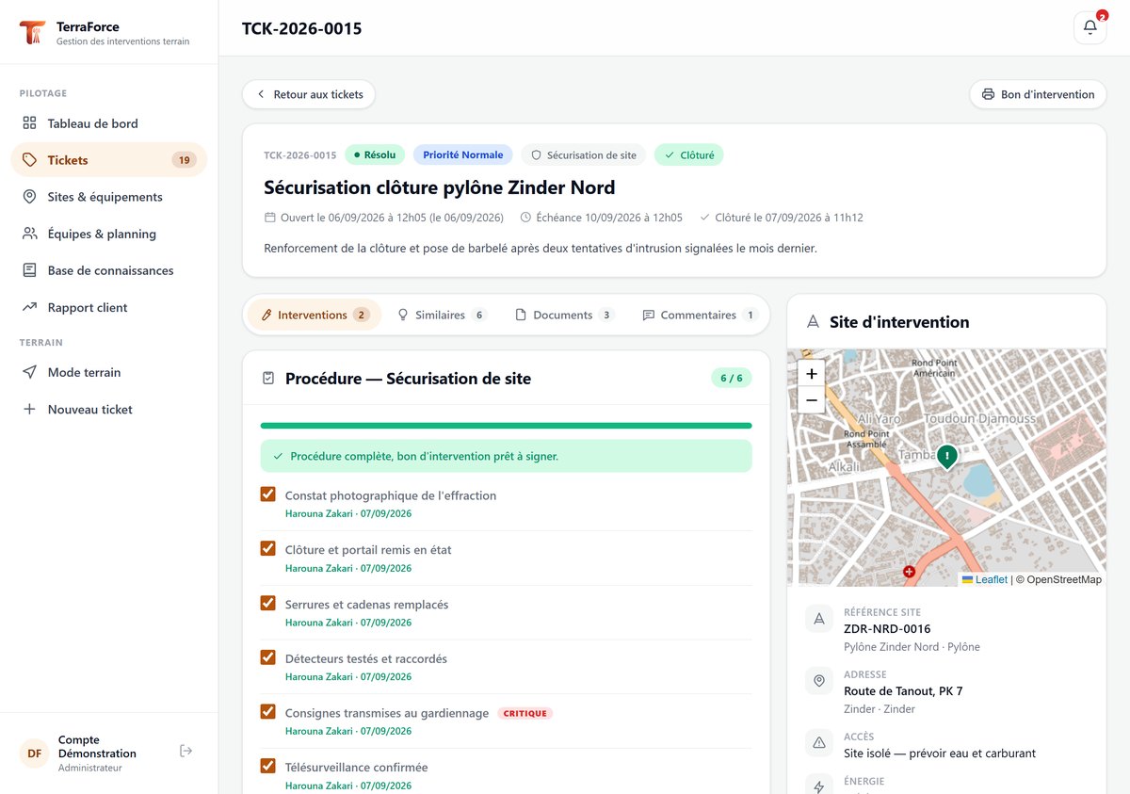This screenshot has width=1130, height=794.
Task: Click the TerraForce logo icon
Action: (x=32, y=33)
